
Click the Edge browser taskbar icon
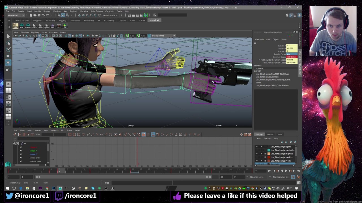21,188
